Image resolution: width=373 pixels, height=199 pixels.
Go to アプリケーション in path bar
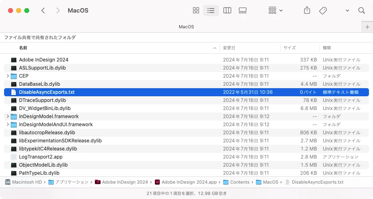(69, 182)
